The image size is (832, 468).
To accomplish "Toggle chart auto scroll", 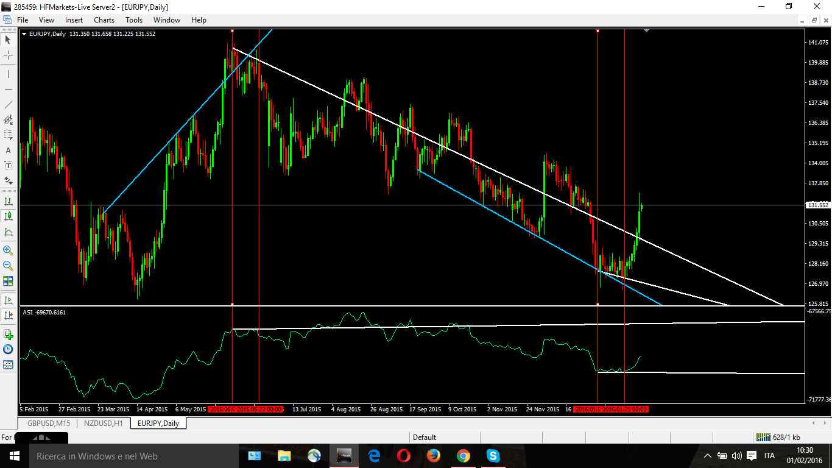I will coord(8,300).
